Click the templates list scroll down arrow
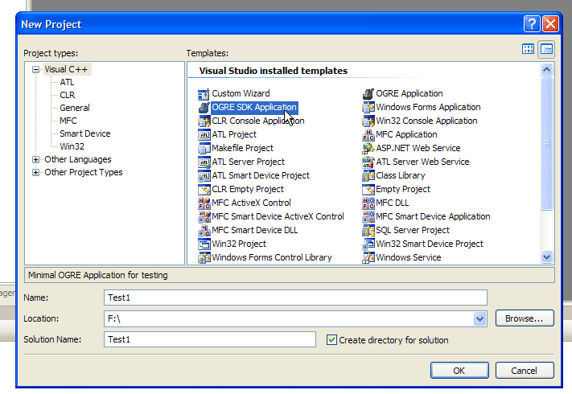The width and height of the screenshot is (572, 394). point(546,257)
